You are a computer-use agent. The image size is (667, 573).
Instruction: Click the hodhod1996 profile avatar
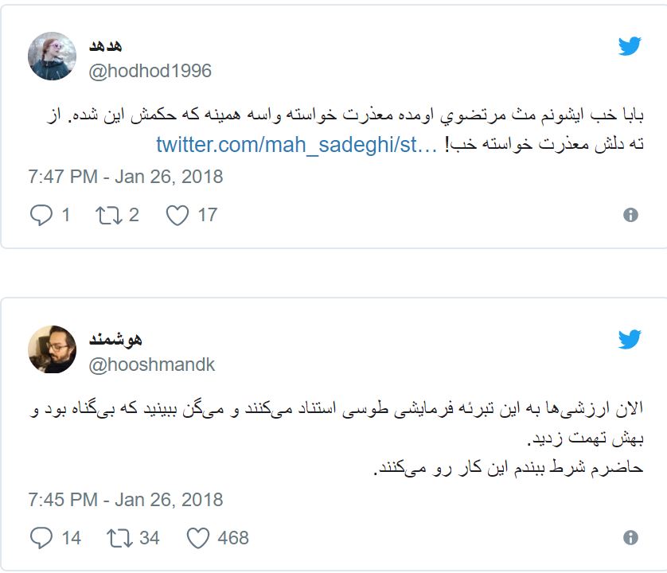[52, 57]
